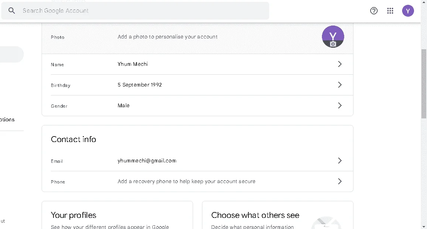Select the 5 September 1992 birthday value
427x229 pixels.
140,85
